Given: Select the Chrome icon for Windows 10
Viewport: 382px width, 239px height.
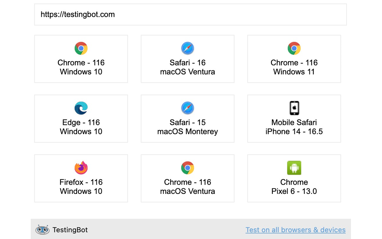Looking at the screenshot, I should [81, 48].
